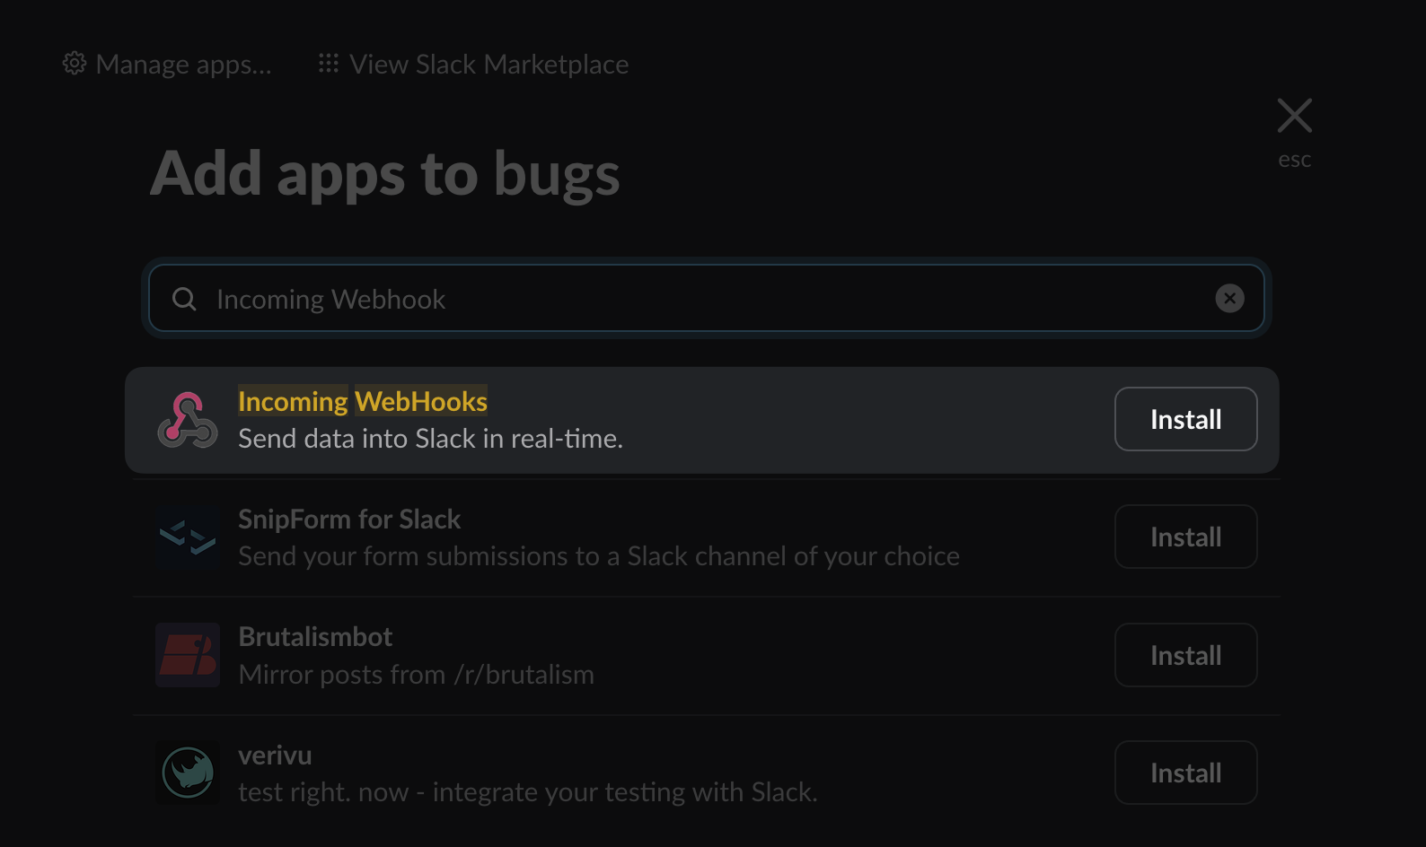Click the Incoming WebHooks app icon
This screenshot has width=1426, height=847.
[x=188, y=419]
